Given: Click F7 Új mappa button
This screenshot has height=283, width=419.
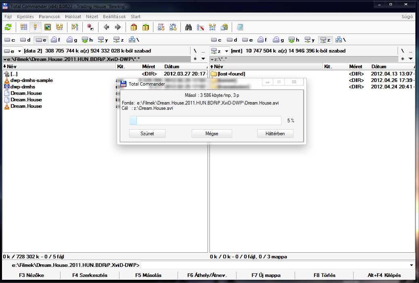Looking at the screenshot, I should point(266,275).
